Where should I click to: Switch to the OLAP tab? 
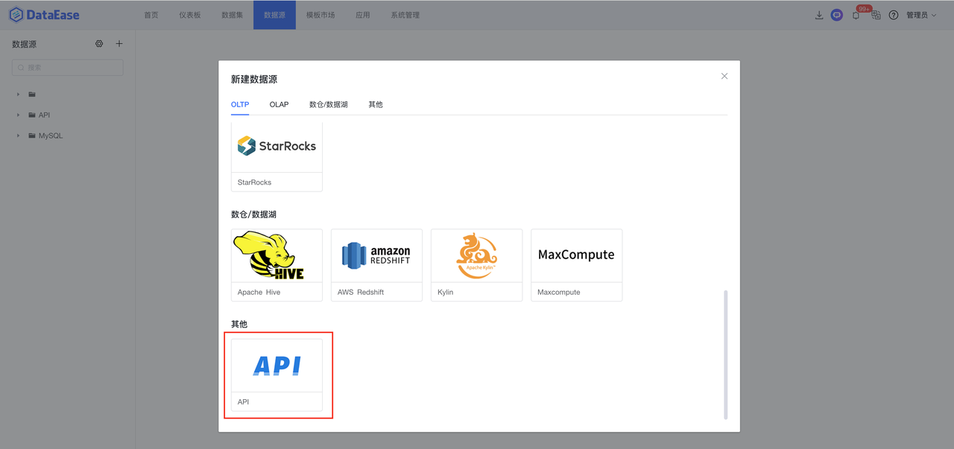pyautogui.click(x=279, y=104)
